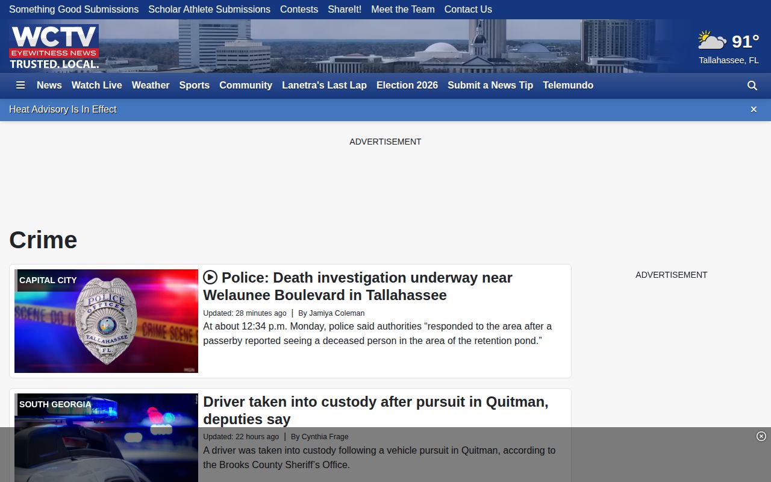Open the ShareIt! link
This screenshot has width=771, height=482.
345,10
